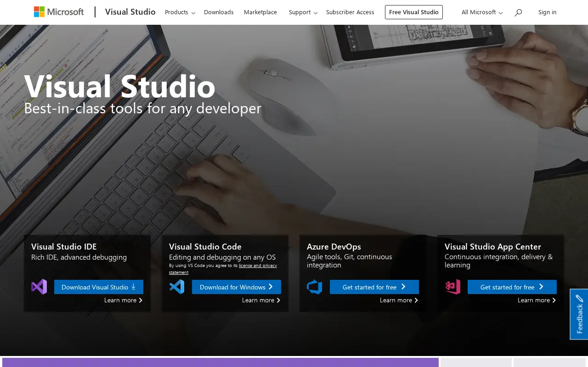Click 'Best-in-class tools for any developer' tagline

point(142,108)
